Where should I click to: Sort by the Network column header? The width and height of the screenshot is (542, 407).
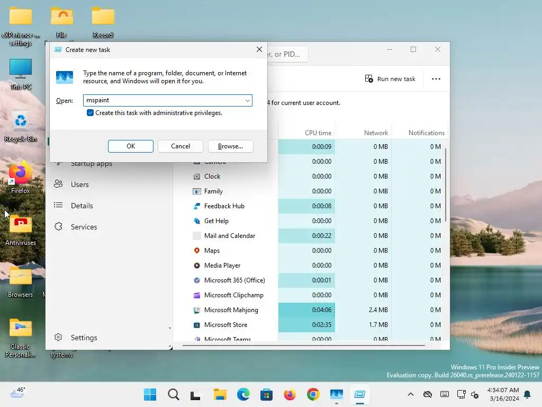363,133
